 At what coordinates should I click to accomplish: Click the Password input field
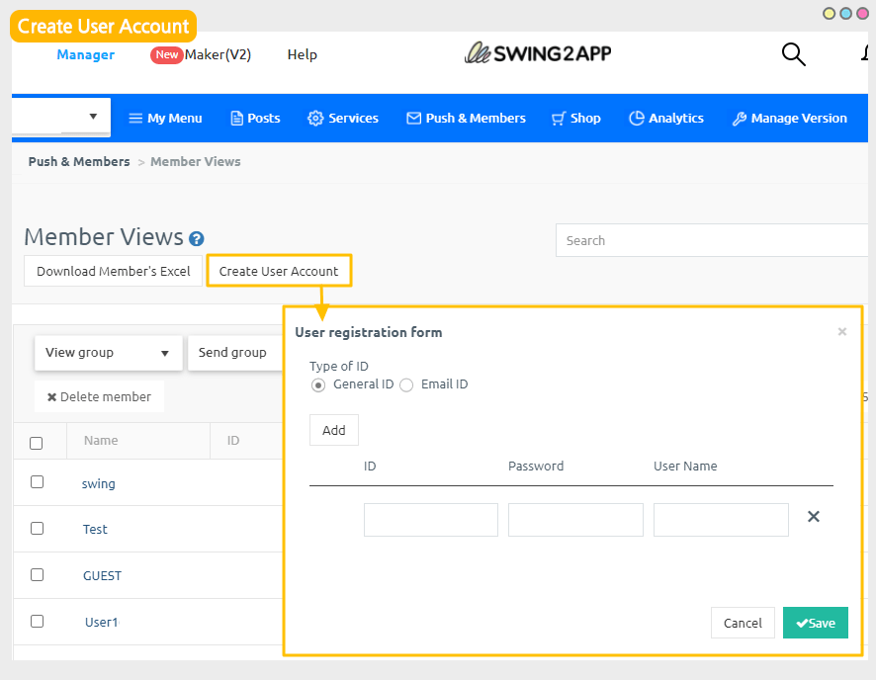pos(575,520)
